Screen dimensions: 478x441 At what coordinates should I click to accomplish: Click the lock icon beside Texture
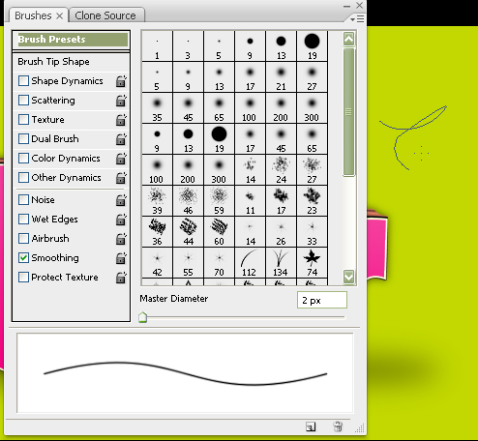click(121, 120)
